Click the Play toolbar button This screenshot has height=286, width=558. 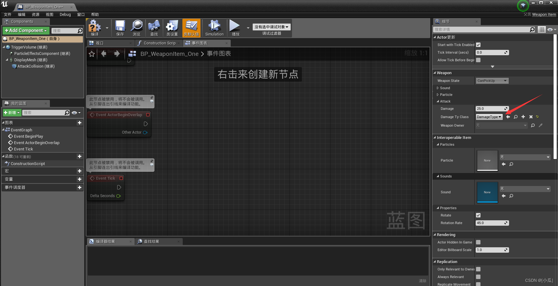(x=235, y=28)
